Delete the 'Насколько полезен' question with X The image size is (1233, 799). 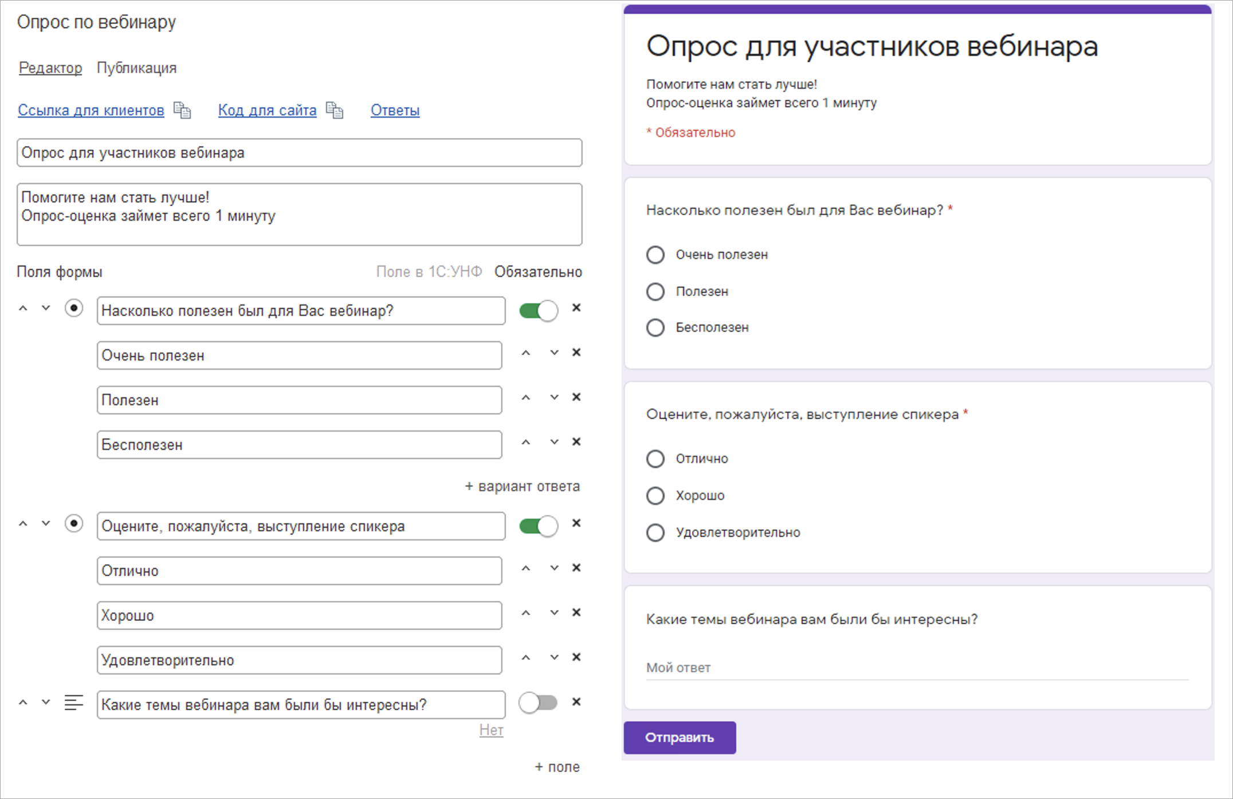click(x=576, y=308)
